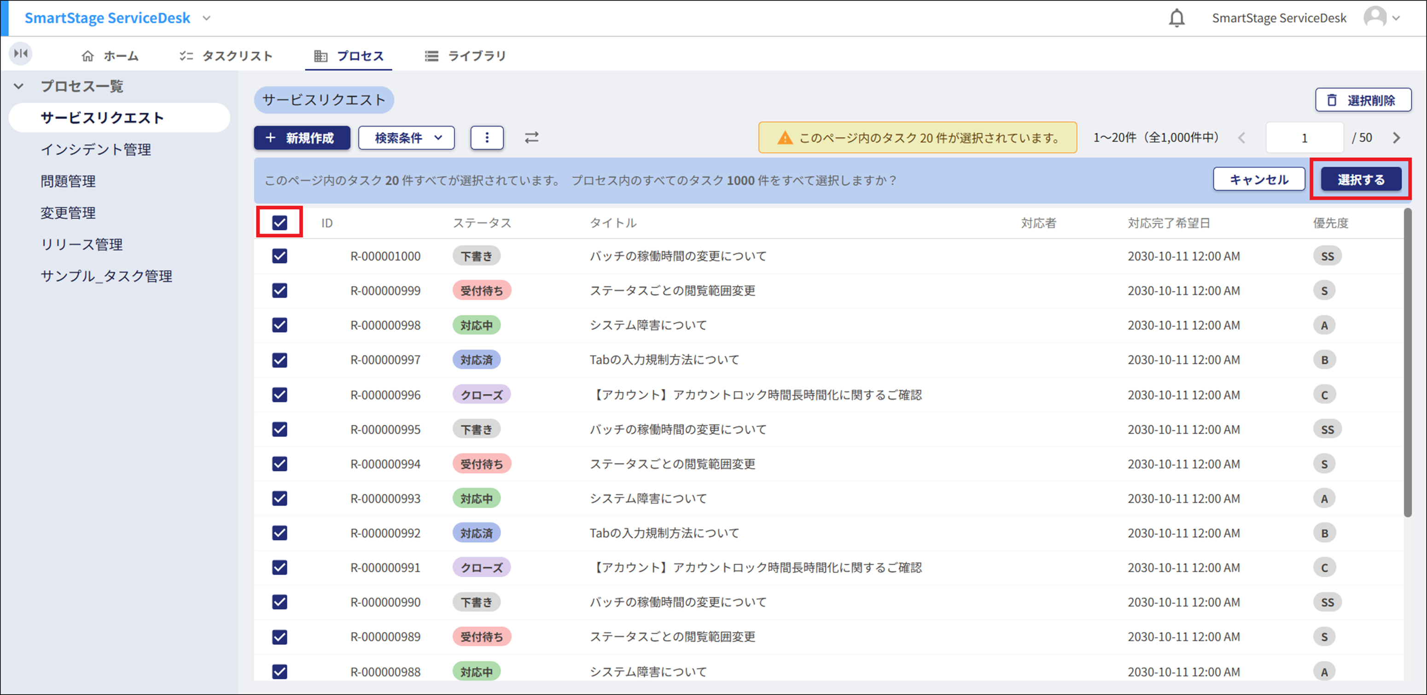Open the 検索条件 dropdown
This screenshot has height=695, width=1427.
point(406,137)
